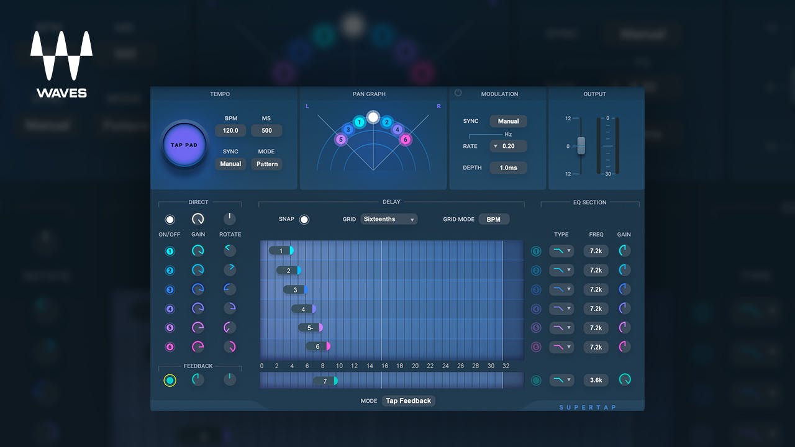Open the GRID Sixteenths dropdown

pyautogui.click(x=389, y=219)
